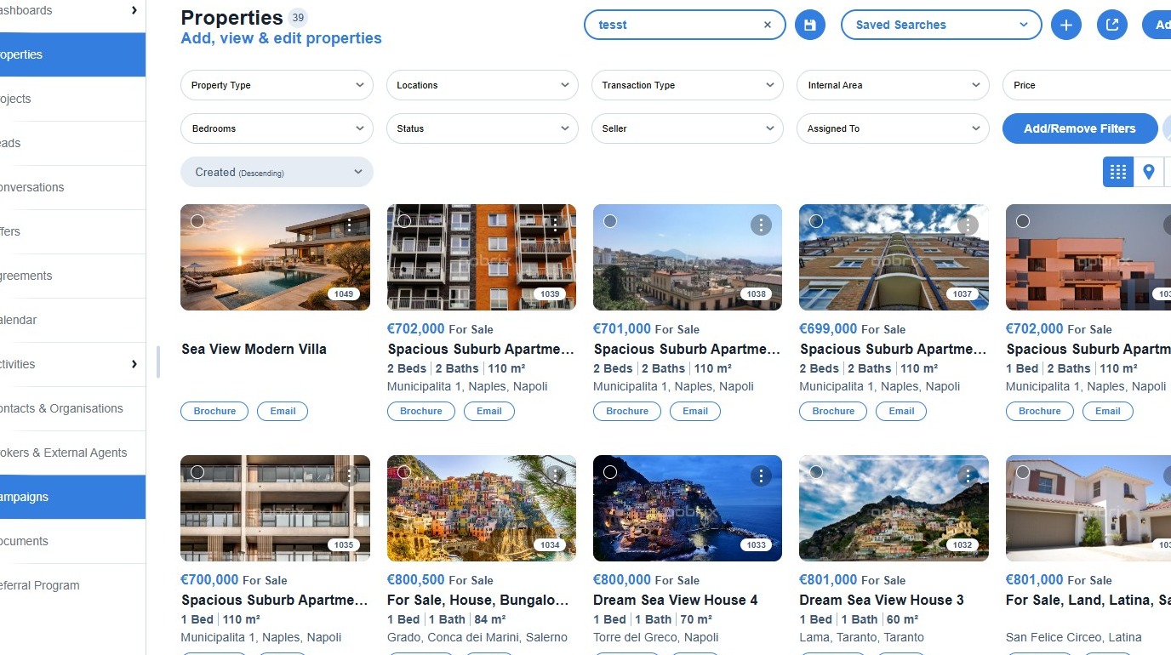Screen dimensions: 1171x655
Task: Open Contacts & Organisations in the sidebar
Action: (72, 408)
